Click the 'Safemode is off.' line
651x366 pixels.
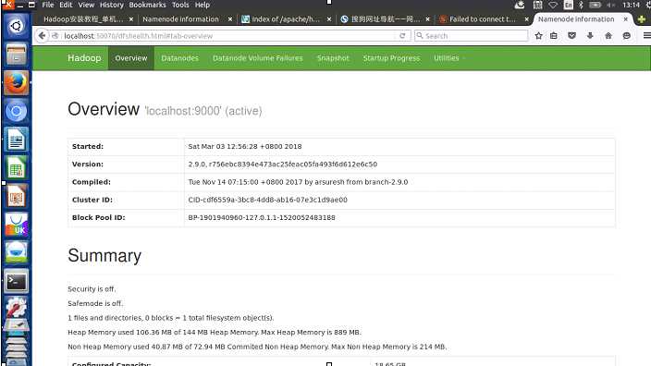pos(95,303)
